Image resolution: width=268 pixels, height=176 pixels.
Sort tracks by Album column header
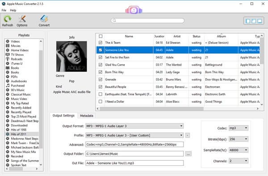coord(222,36)
